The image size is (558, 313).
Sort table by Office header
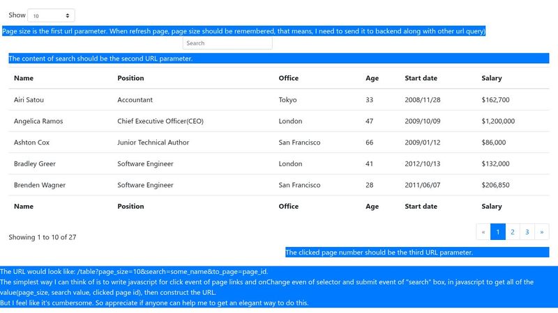click(289, 78)
